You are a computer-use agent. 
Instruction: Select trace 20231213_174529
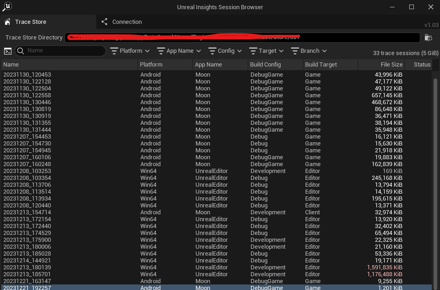[217, 233]
